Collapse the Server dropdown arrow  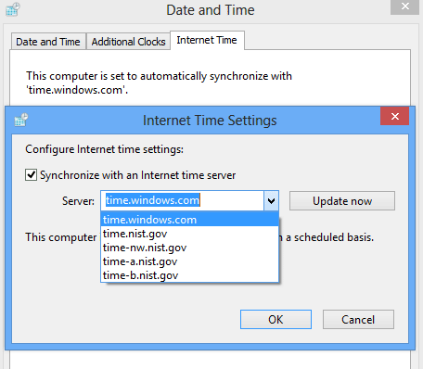[x=271, y=201]
